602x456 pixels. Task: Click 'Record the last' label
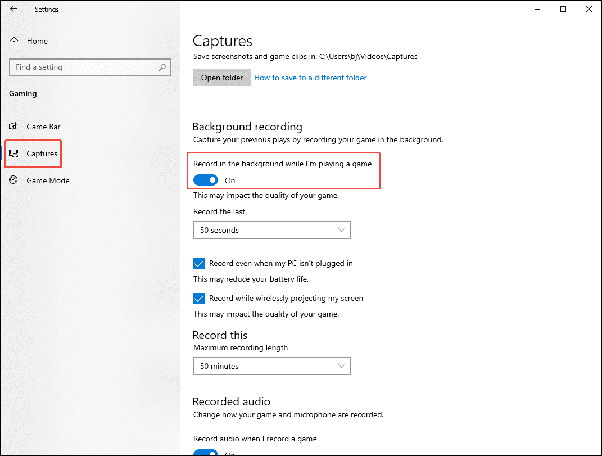(219, 211)
